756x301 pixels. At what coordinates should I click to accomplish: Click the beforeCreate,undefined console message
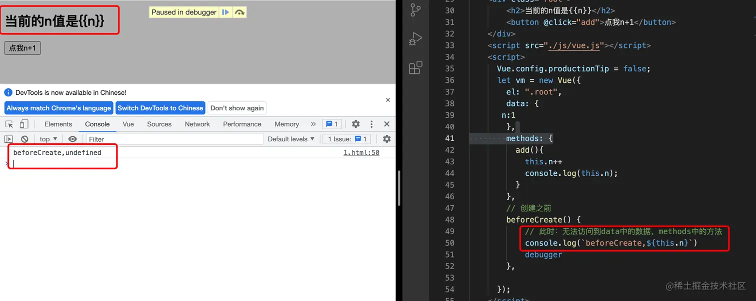click(57, 153)
